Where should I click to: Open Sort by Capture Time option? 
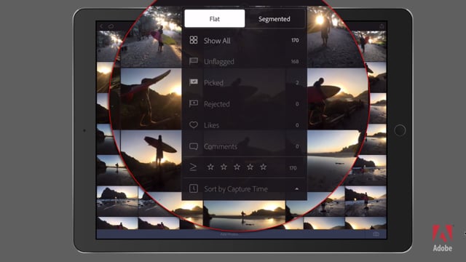click(x=244, y=189)
